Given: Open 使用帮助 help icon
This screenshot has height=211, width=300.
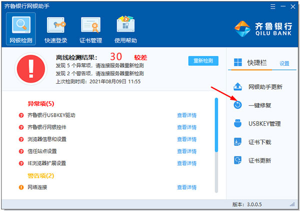Looking at the screenshot, I should pos(125,24).
